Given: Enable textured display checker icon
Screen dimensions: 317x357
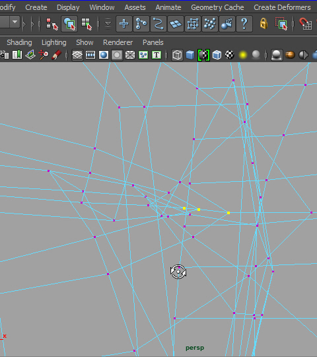Looking at the screenshot, I should click(x=230, y=55).
